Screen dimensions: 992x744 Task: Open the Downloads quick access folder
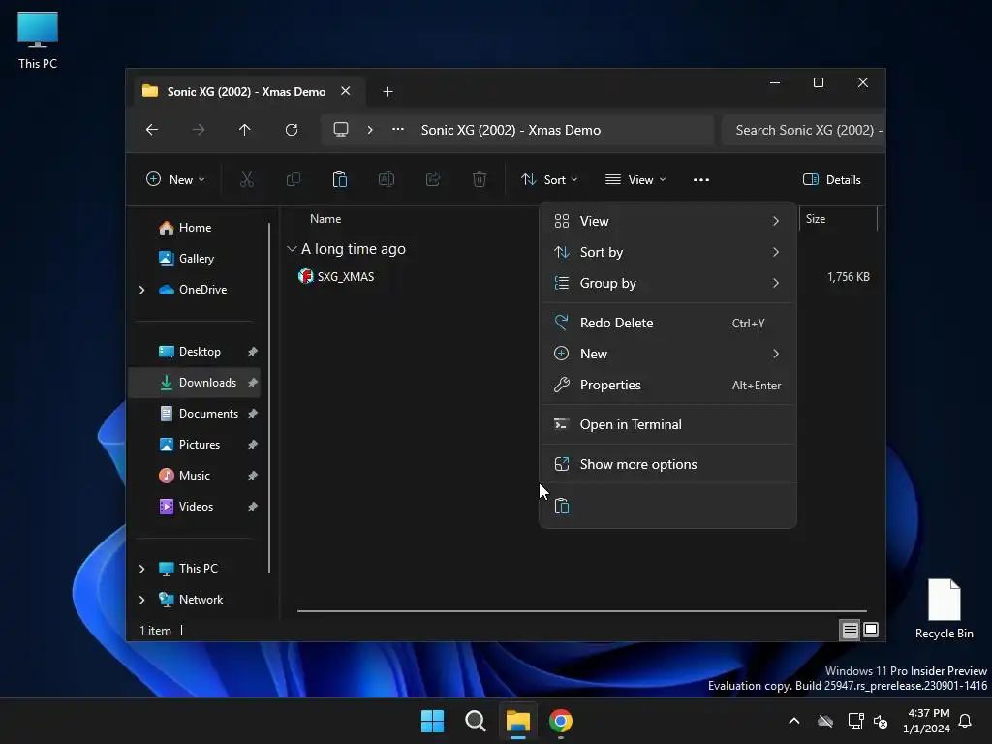click(x=195, y=382)
